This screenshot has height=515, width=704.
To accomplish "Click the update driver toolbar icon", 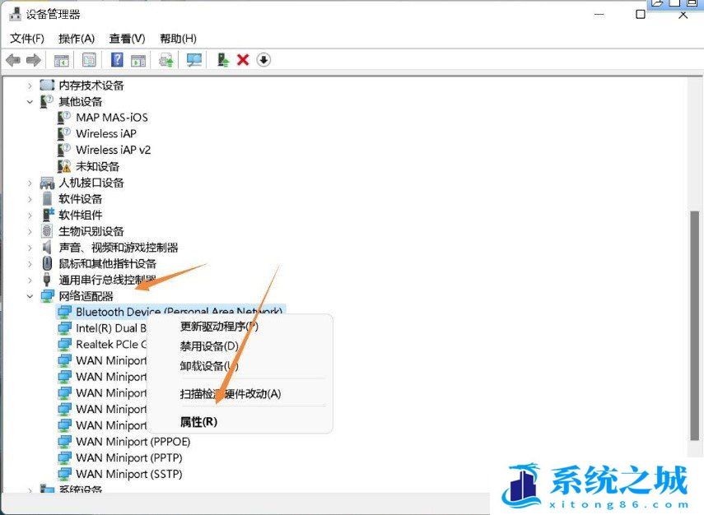I will [166, 60].
